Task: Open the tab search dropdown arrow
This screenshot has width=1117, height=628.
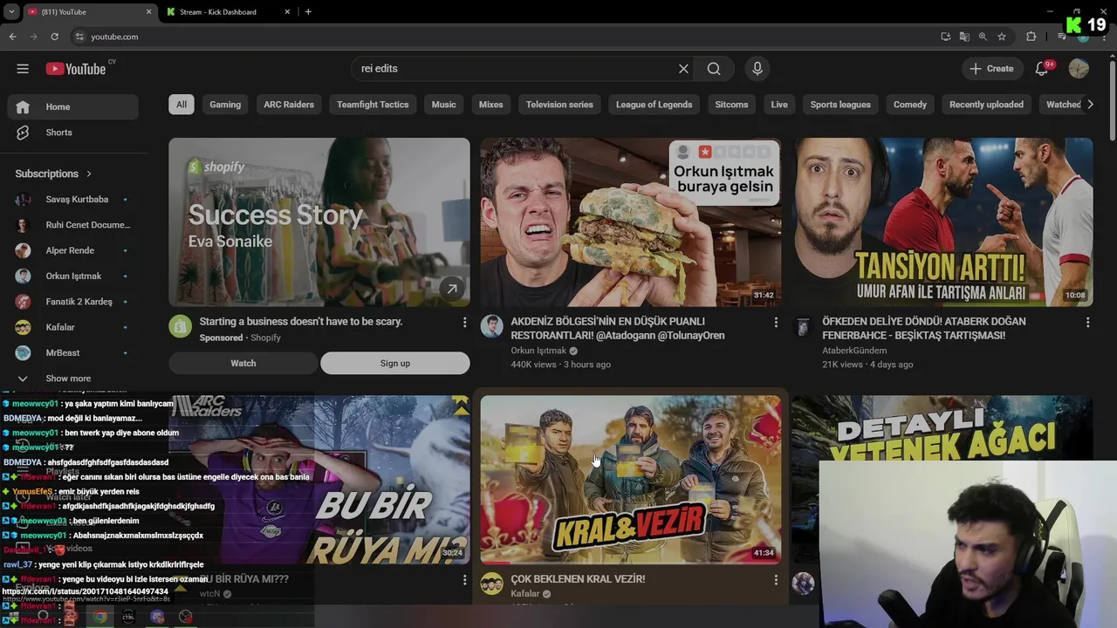Action: click(x=11, y=11)
